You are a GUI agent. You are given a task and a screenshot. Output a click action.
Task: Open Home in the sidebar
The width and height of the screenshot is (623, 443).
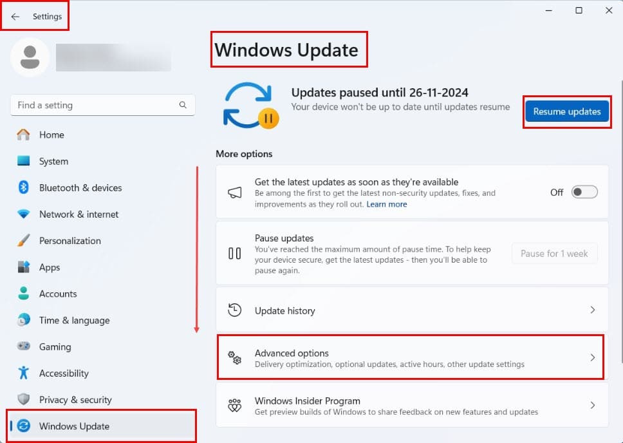[x=102, y=135]
